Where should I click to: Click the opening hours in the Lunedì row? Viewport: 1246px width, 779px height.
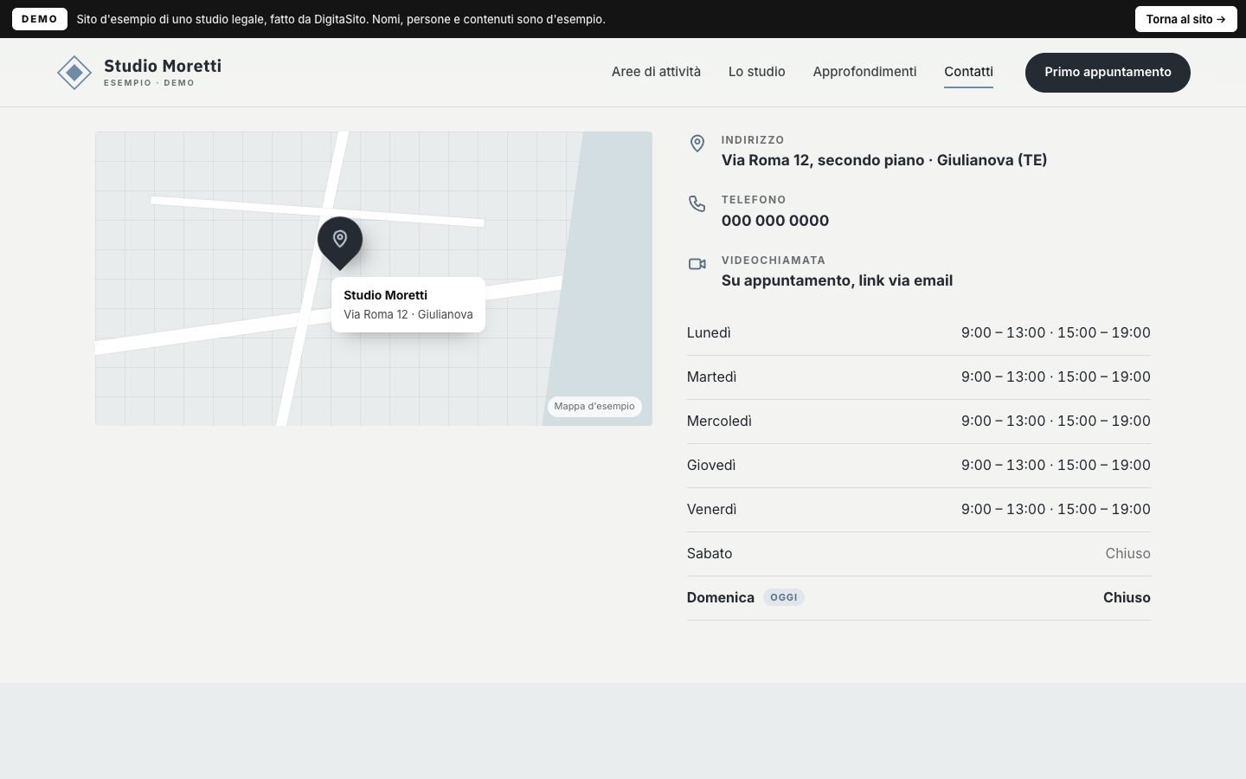[x=1056, y=333]
